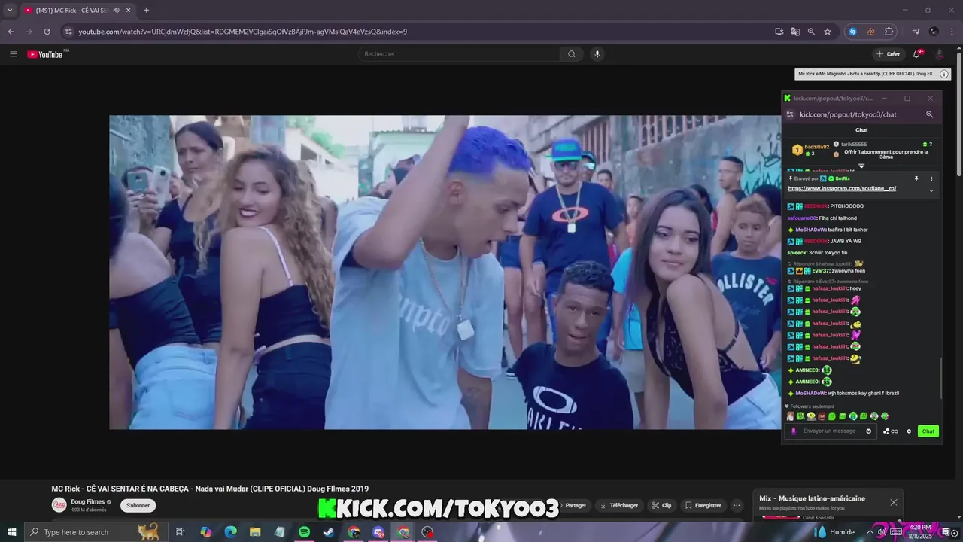The height and width of the screenshot is (542, 963).
Task: Click the first emote in quick emote row
Action: coord(790,416)
